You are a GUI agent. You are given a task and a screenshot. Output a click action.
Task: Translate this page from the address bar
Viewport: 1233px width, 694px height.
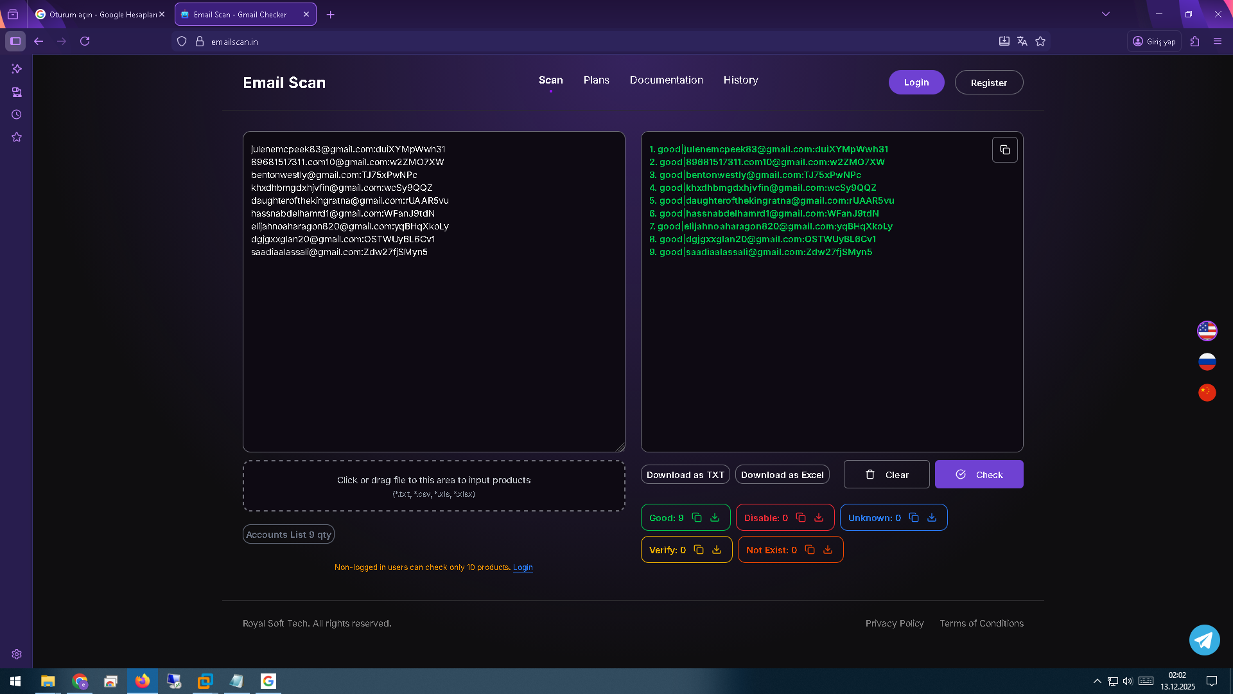point(1022,41)
